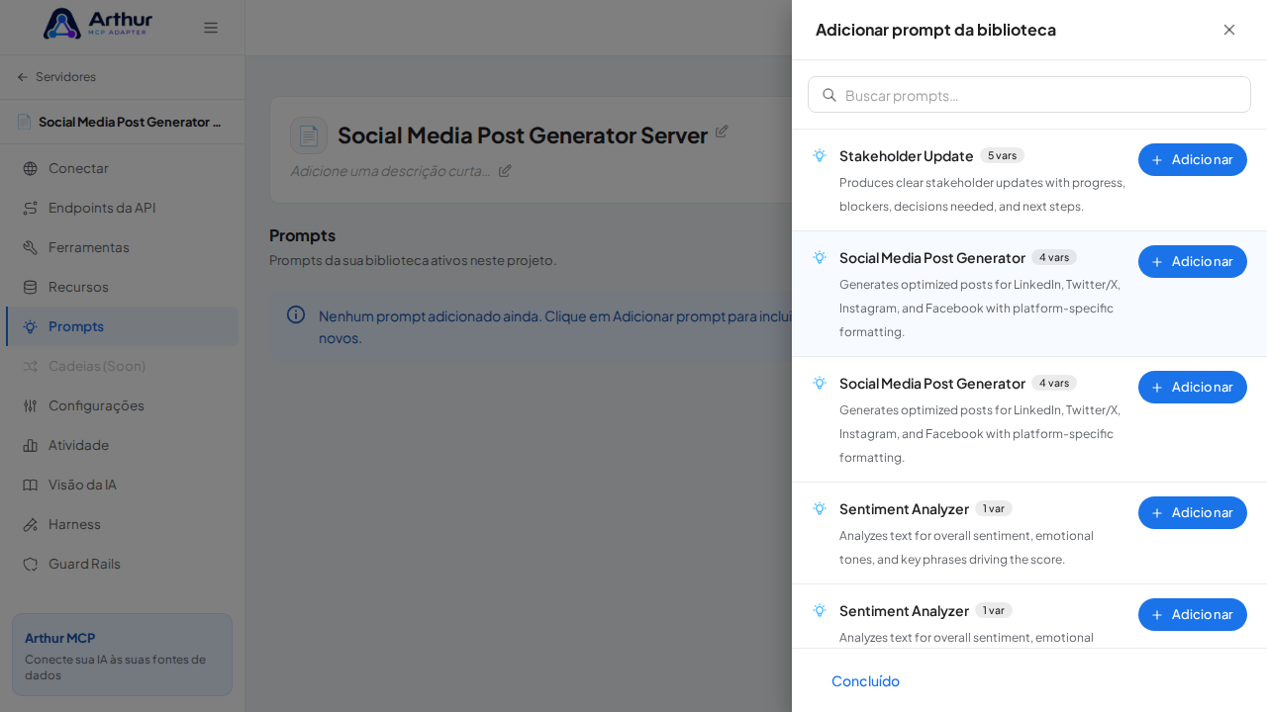Screen dimensions: 1267x712
Task: Click the lightbulb icon in the highlighted Social Media row
Action: (820, 257)
